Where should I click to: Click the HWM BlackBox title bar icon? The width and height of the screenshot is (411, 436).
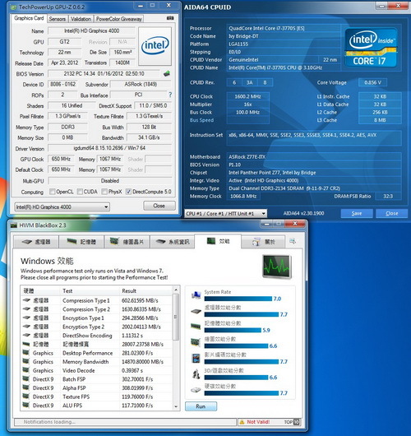pyautogui.click(x=14, y=225)
